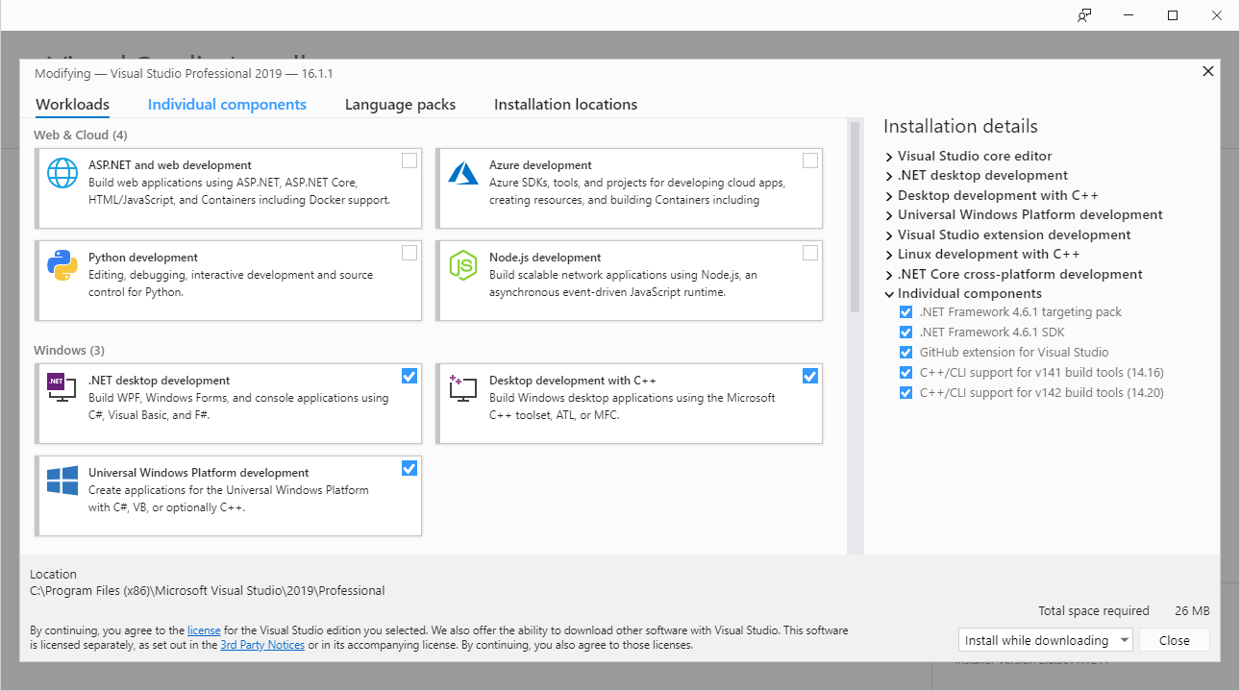Uncheck .NET Framework 4.6.1 targeting pack
This screenshot has width=1240, height=691.
905,312
